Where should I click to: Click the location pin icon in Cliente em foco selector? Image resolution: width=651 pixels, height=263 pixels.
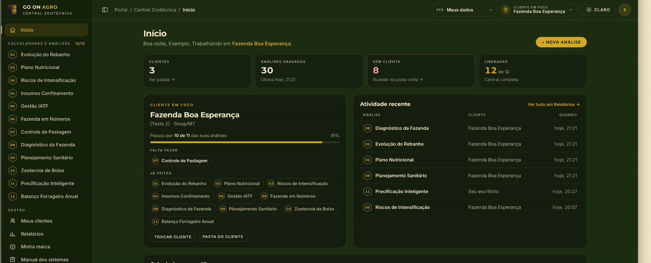click(x=506, y=10)
